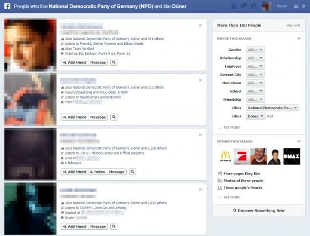The width and height of the screenshot is (310, 236).
Task: Click search icon for Team handball result
Action: click(x=113, y=62)
